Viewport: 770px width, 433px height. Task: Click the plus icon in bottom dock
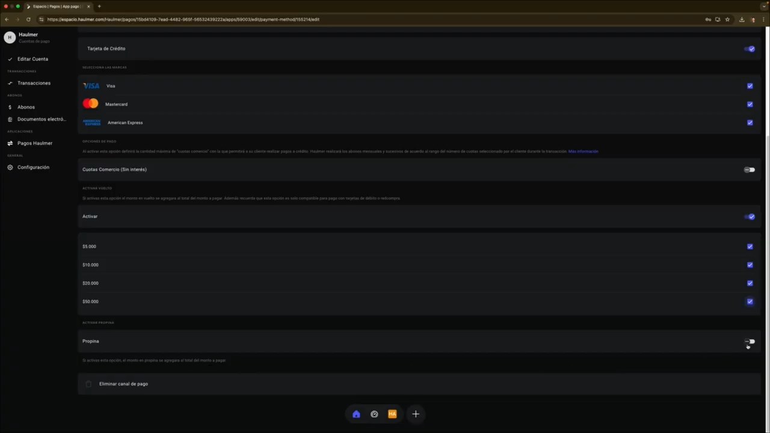(x=415, y=414)
